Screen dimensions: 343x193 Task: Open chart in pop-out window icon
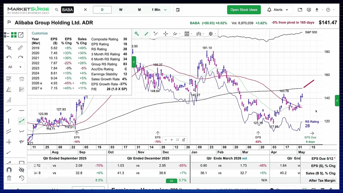21,35
